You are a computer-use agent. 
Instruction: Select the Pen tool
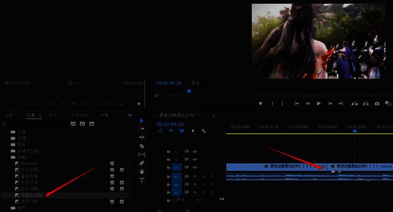click(x=142, y=163)
